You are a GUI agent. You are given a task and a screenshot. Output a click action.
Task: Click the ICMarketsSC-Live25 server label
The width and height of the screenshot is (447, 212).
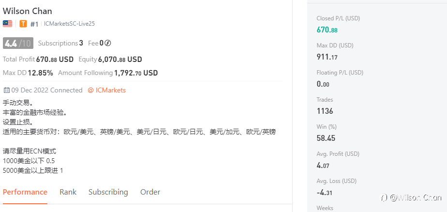coord(69,24)
